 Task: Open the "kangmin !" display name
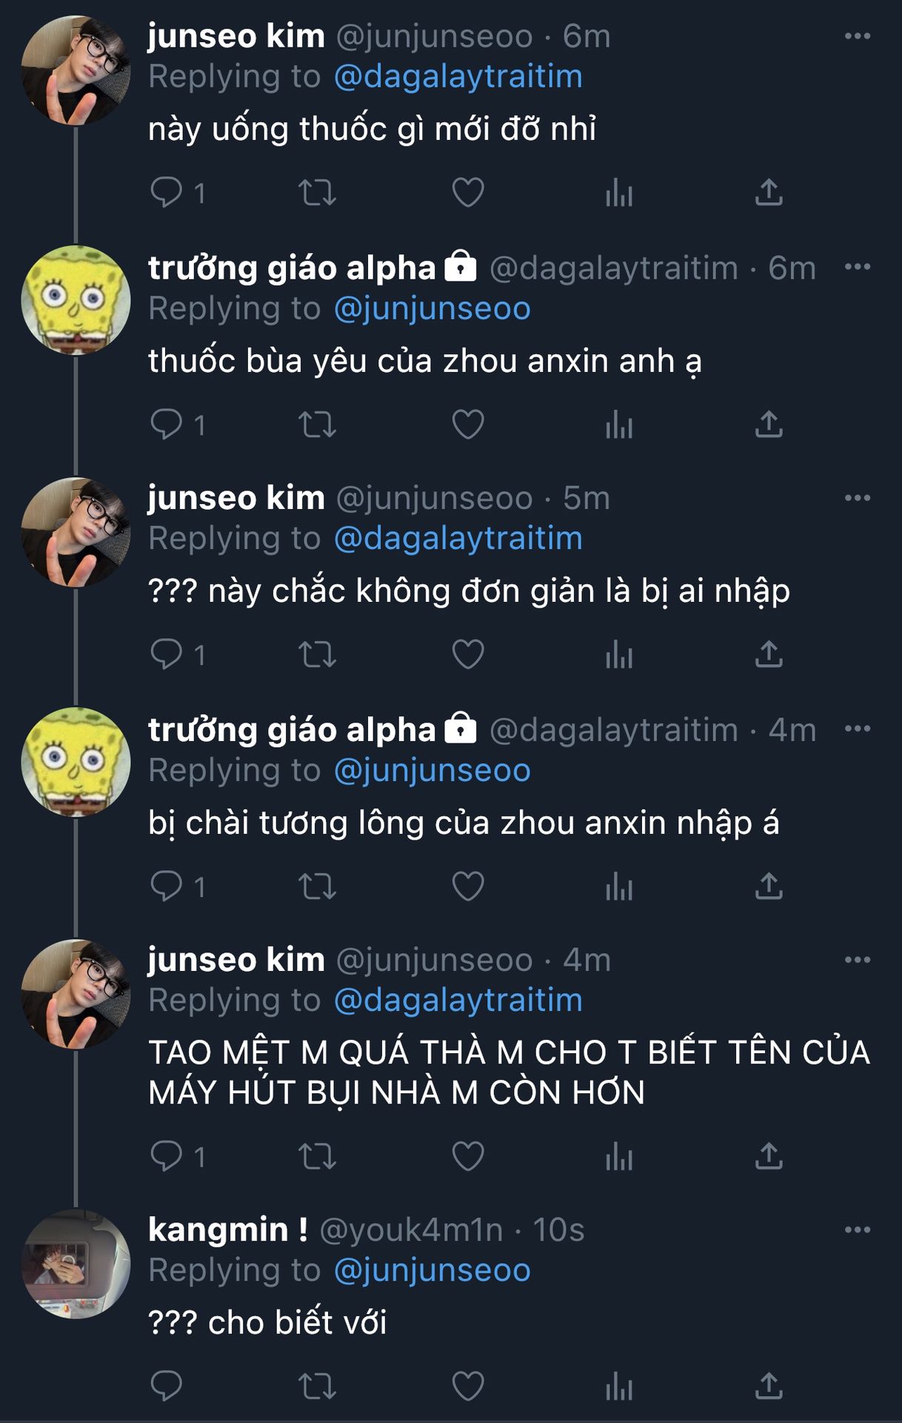pyautogui.click(x=227, y=1230)
